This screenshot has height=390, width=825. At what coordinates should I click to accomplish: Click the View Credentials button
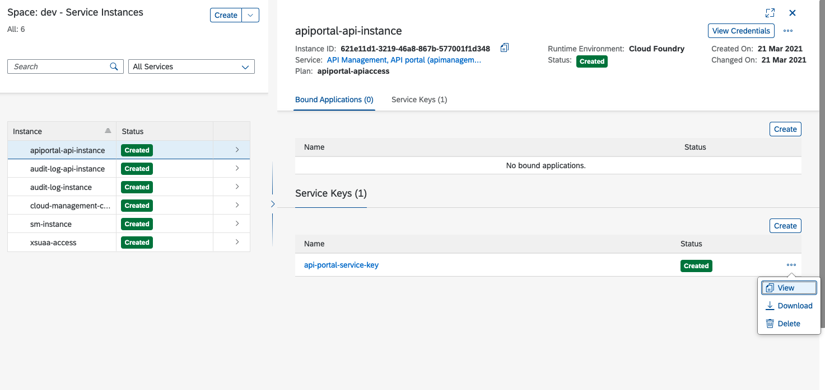[742, 31]
